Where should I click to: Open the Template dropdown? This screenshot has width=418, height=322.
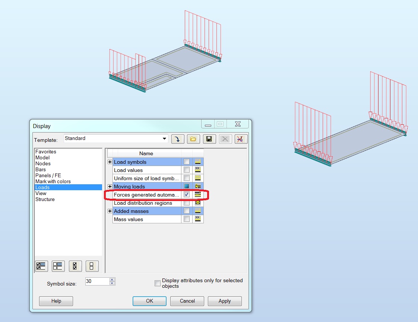click(164, 138)
